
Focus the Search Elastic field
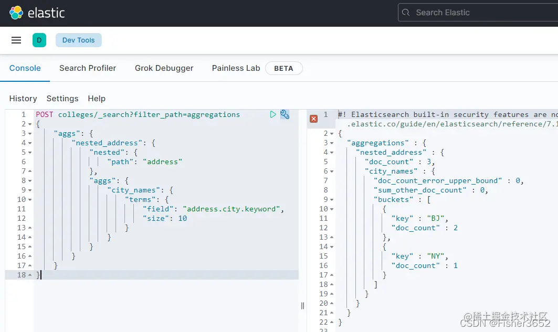click(478, 13)
